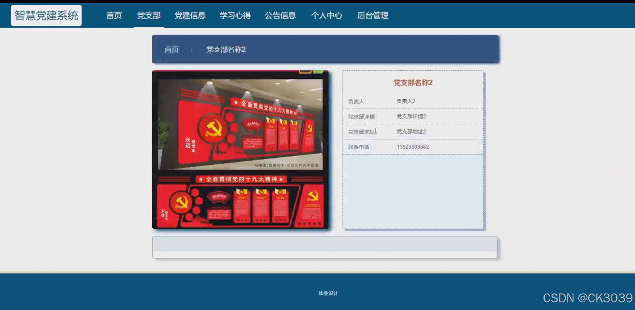Click the empty content panel below the image
This screenshot has height=310, width=635.
[x=325, y=247]
